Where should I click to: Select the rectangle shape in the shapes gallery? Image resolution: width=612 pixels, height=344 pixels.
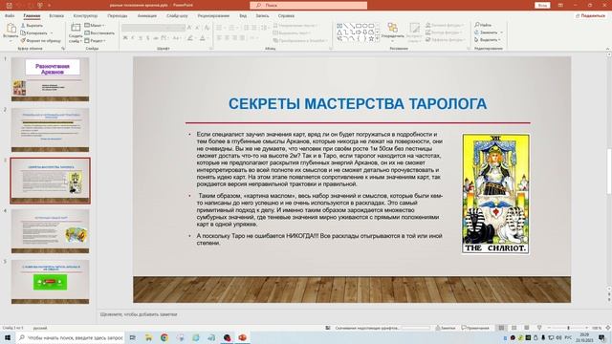(x=359, y=26)
